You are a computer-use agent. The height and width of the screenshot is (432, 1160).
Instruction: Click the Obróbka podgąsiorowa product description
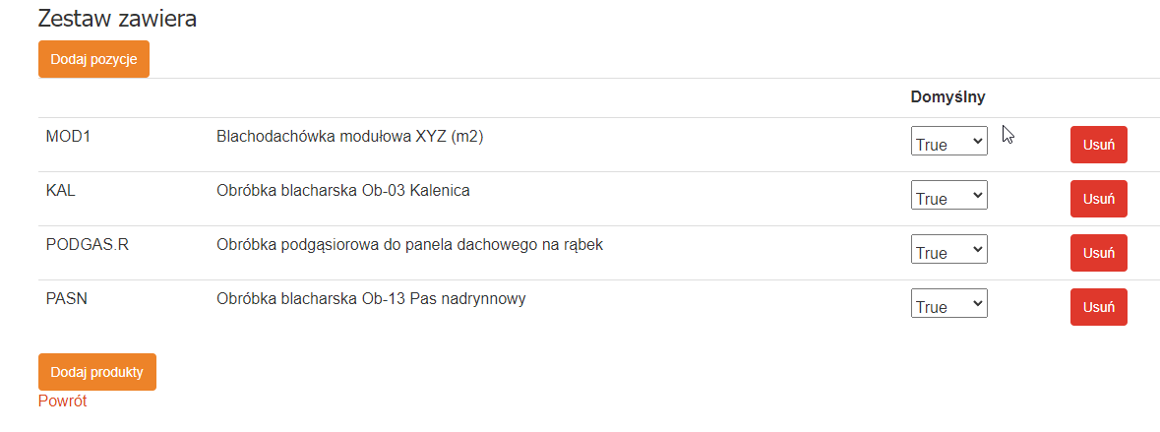(409, 245)
